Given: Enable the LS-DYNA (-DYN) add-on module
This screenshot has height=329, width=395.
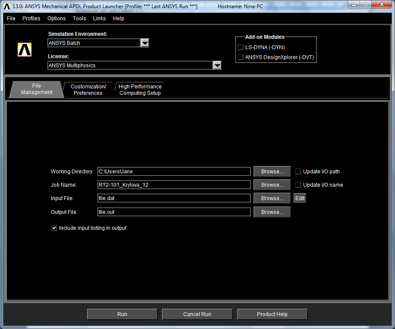Looking at the screenshot, I should click(x=240, y=47).
